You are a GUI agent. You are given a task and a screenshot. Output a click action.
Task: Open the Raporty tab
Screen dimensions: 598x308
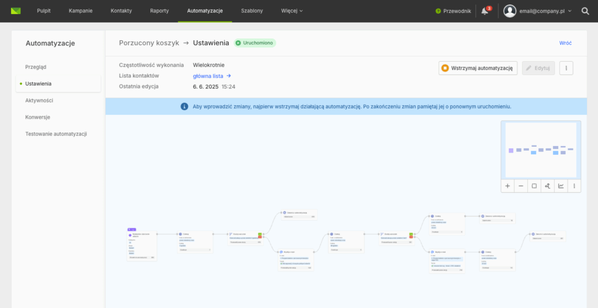[x=159, y=11]
